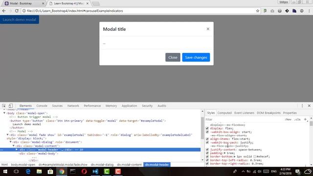Collapse the exampleModal div node
The width and height of the screenshot is (313, 176).
(x=7, y=135)
